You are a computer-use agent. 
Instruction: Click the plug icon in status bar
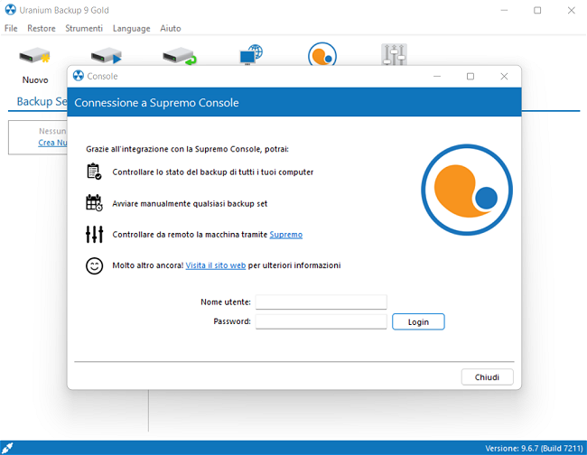click(x=7, y=448)
